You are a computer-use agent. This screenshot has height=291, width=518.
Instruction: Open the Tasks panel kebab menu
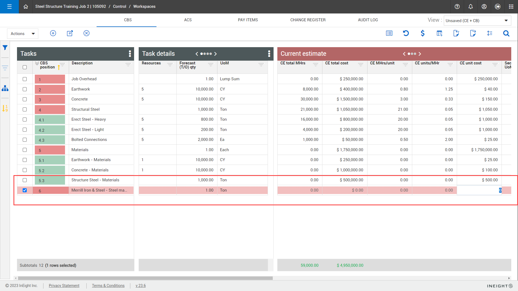(130, 54)
